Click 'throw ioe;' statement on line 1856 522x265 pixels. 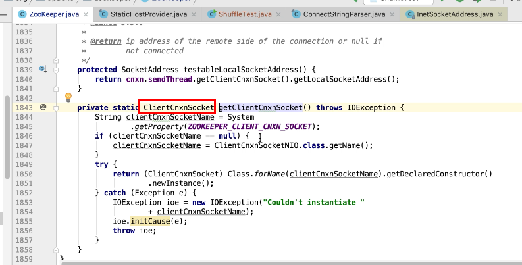pyautogui.click(x=134, y=230)
